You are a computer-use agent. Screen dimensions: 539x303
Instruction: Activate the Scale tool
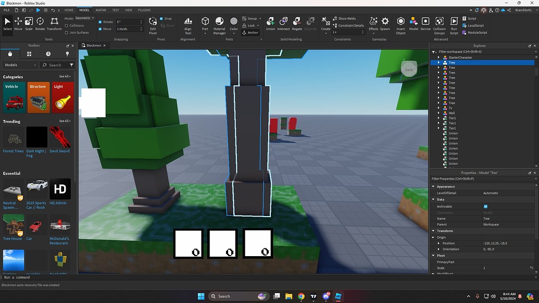click(29, 24)
